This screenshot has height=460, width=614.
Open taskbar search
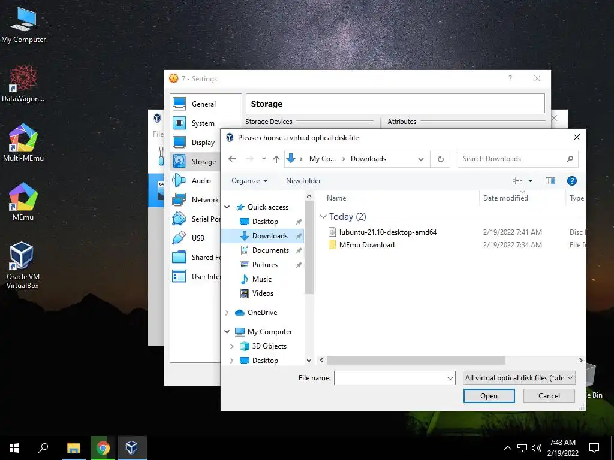pyautogui.click(x=43, y=448)
